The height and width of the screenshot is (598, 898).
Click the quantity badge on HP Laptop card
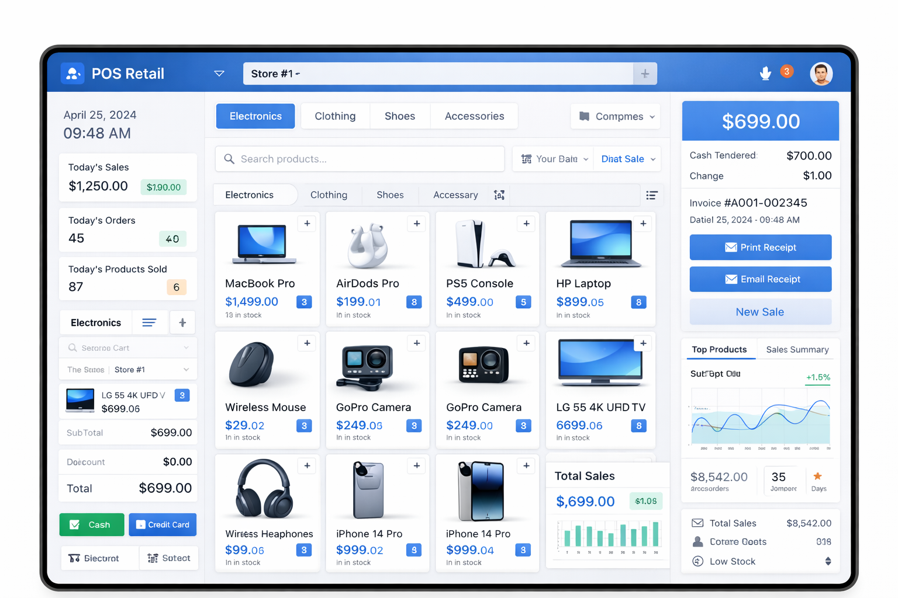click(638, 302)
